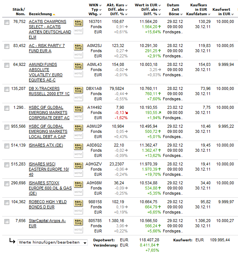This screenshot has width=238, height=255.
Task: Sort by Akt. Kurs column arrow
Action: (126, 6)
